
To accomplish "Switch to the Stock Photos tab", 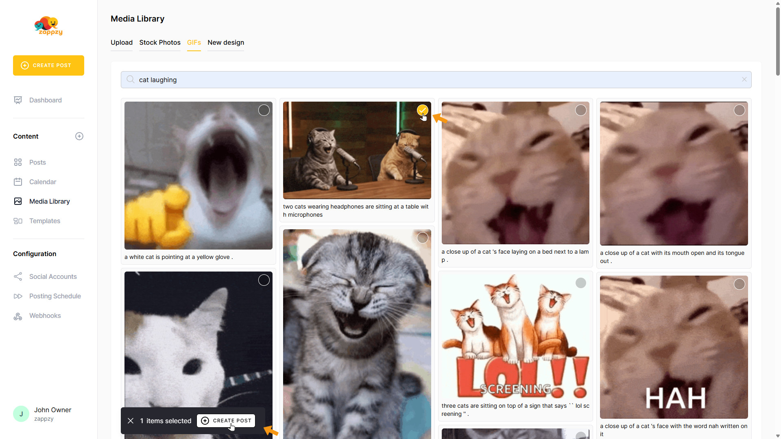I will 160,43.
